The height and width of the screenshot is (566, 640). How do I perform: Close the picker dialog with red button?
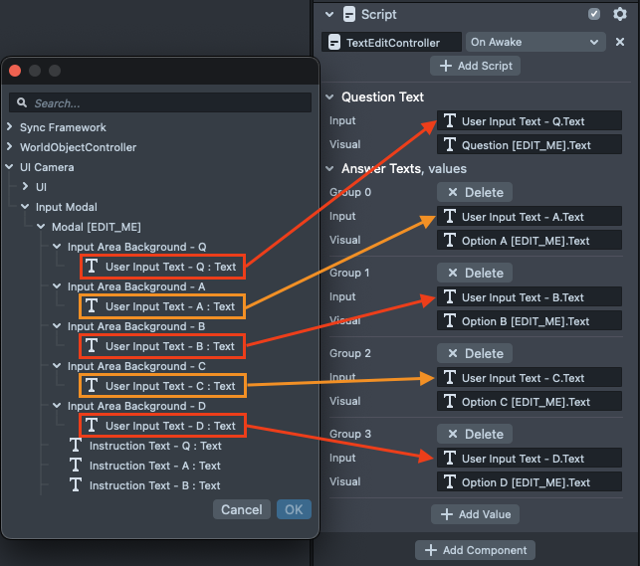tap(15, 71)
